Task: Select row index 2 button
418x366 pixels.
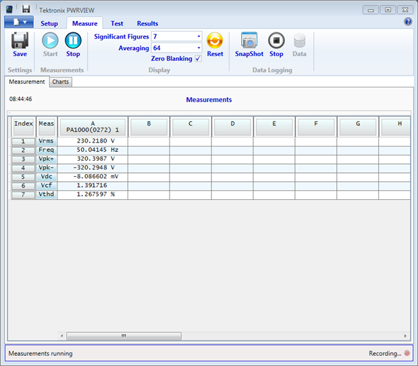Action: [23, 151]
